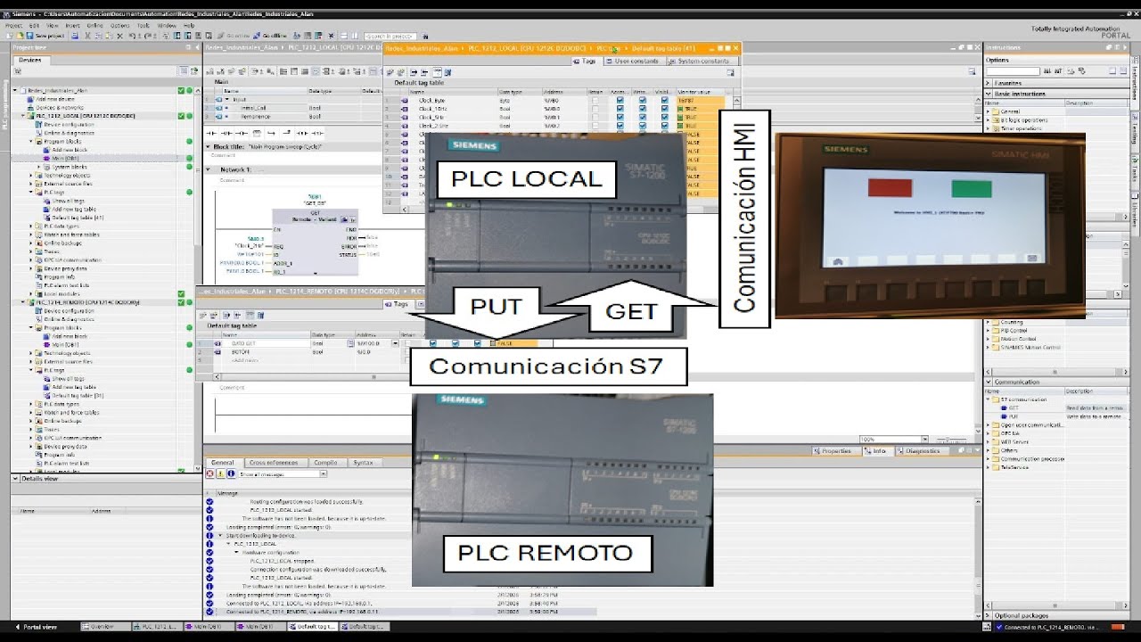Click Show all tags under PLC_1212_LOCAL
Screen dimensions: 1141x642
coord(69,201)
